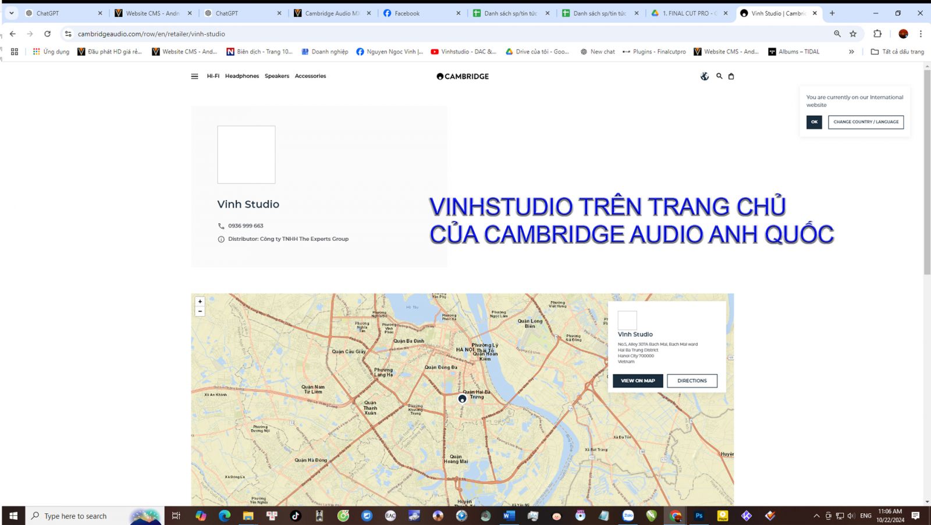Go back in browser
The width and height of the screenshot is (931, 525).
click(x=13, y=34)
